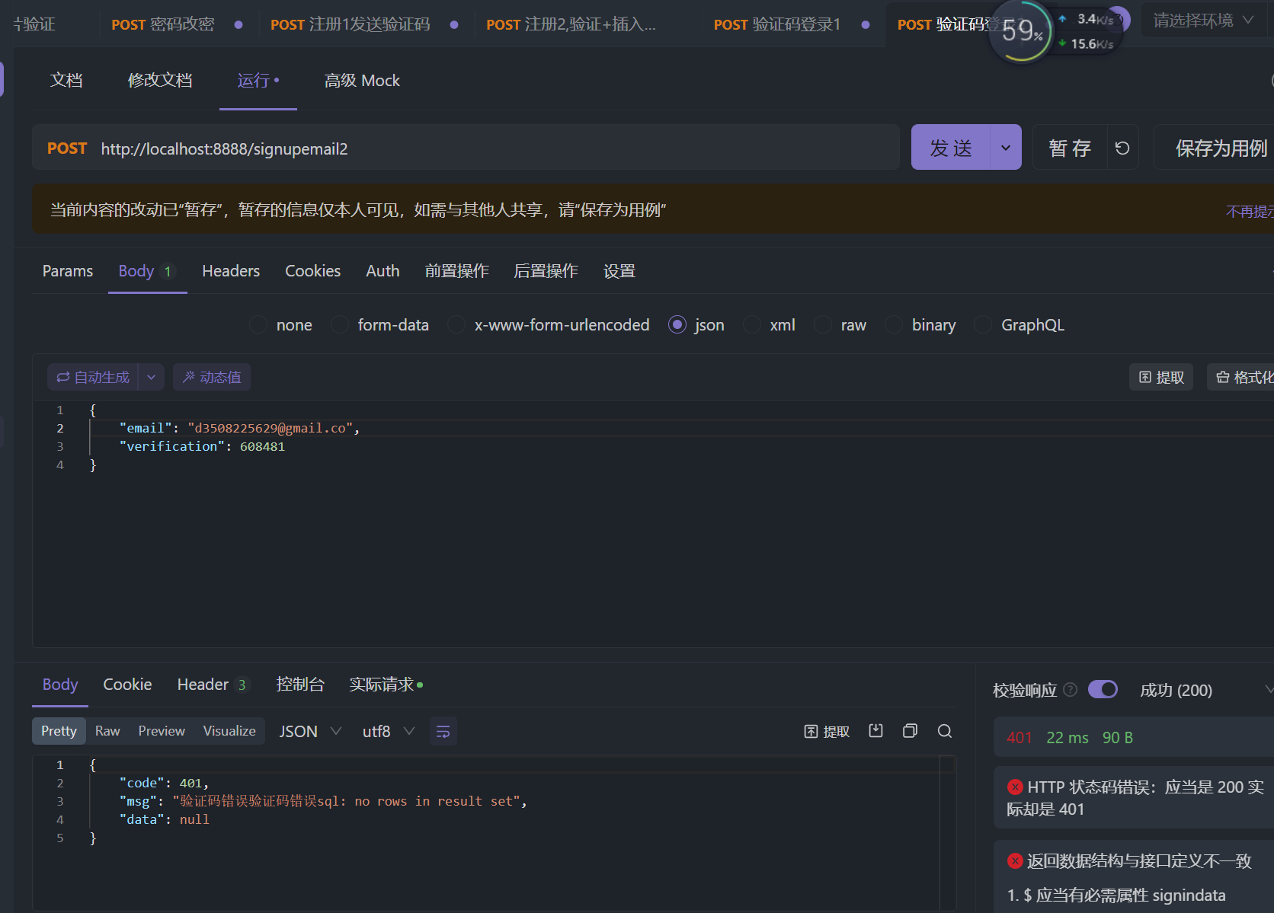Open the 设置 tab
Viewport: 1274px width, 913px height.
click(619, 271)
